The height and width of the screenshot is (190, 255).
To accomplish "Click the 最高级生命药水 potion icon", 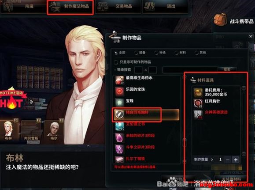I will [119, 80].
